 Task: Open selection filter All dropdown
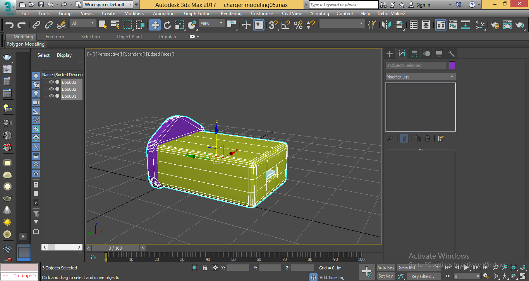[x=83, y=23]
